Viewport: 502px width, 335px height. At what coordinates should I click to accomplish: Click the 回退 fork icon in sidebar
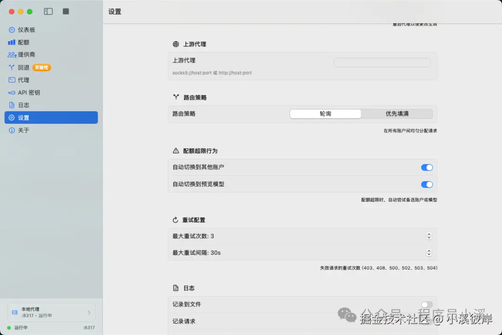point(12,67)
